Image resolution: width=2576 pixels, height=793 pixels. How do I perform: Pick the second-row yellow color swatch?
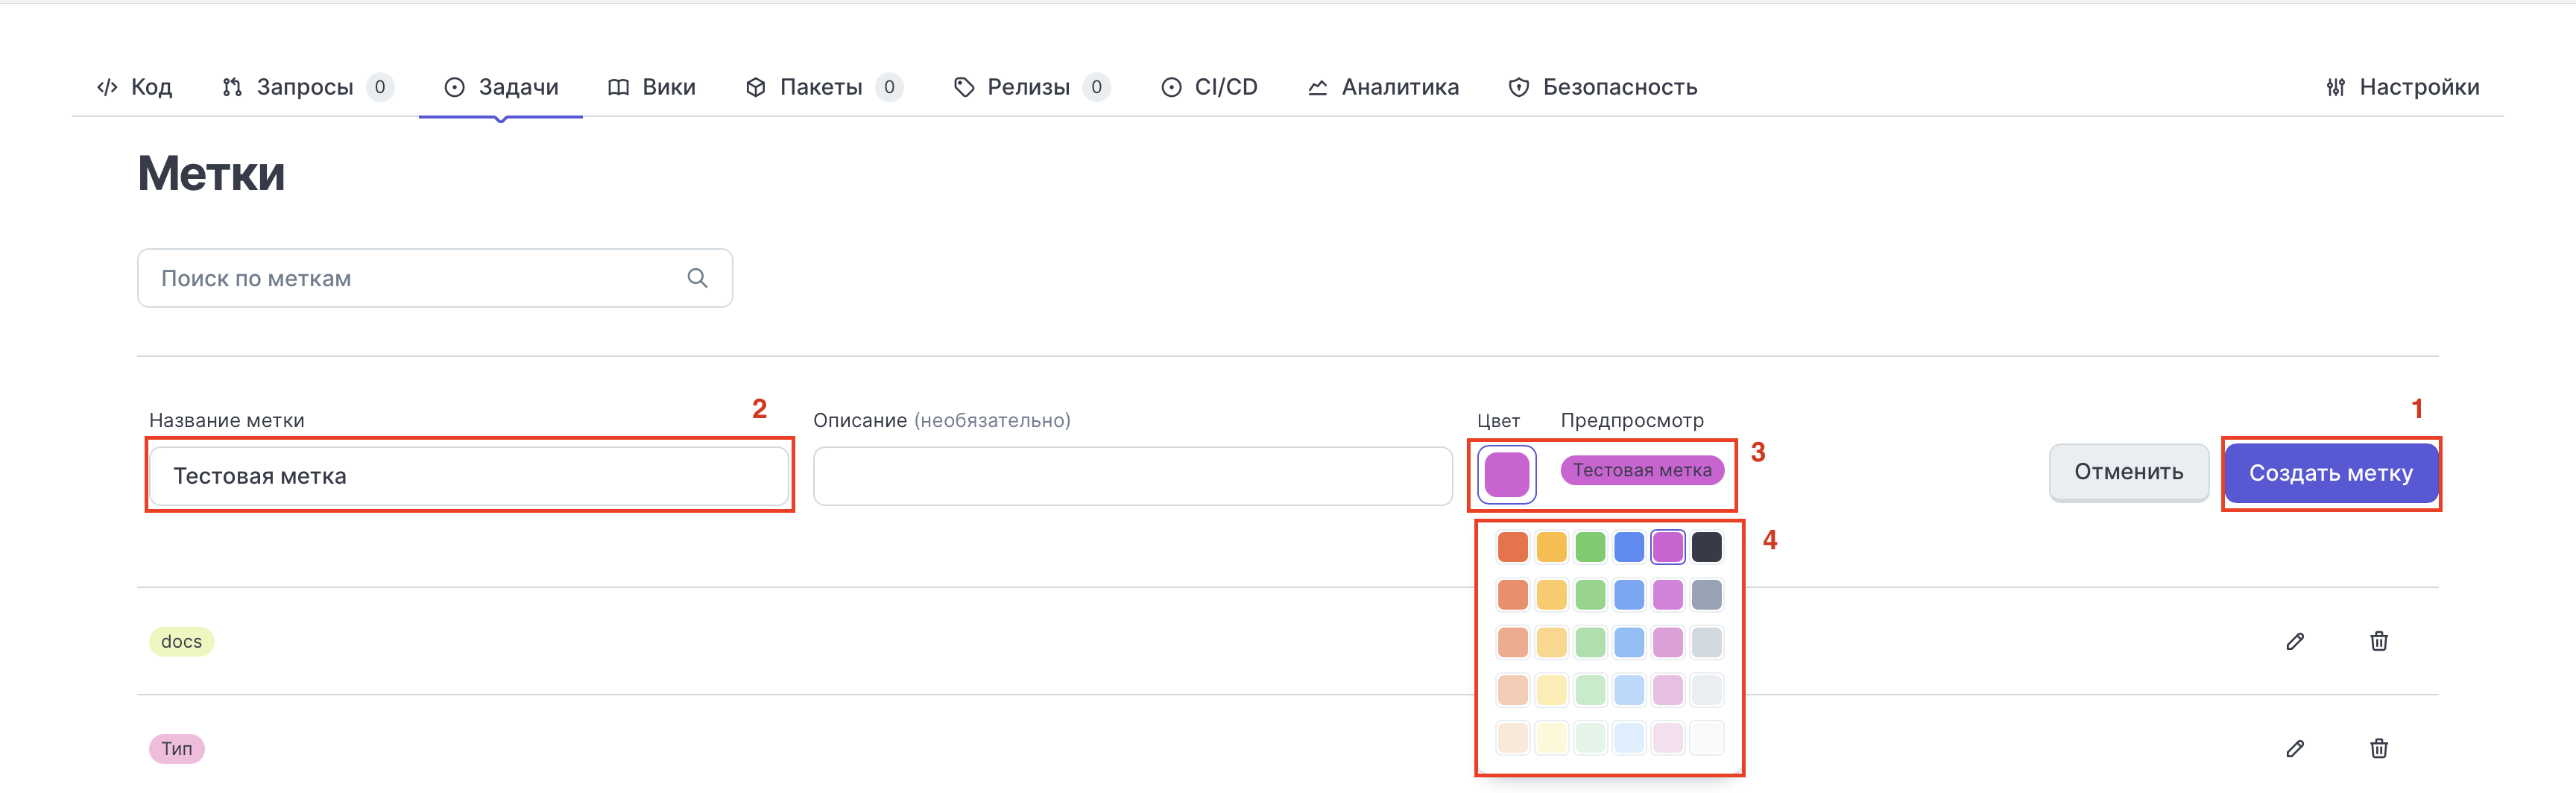(x=1551, y=595)
